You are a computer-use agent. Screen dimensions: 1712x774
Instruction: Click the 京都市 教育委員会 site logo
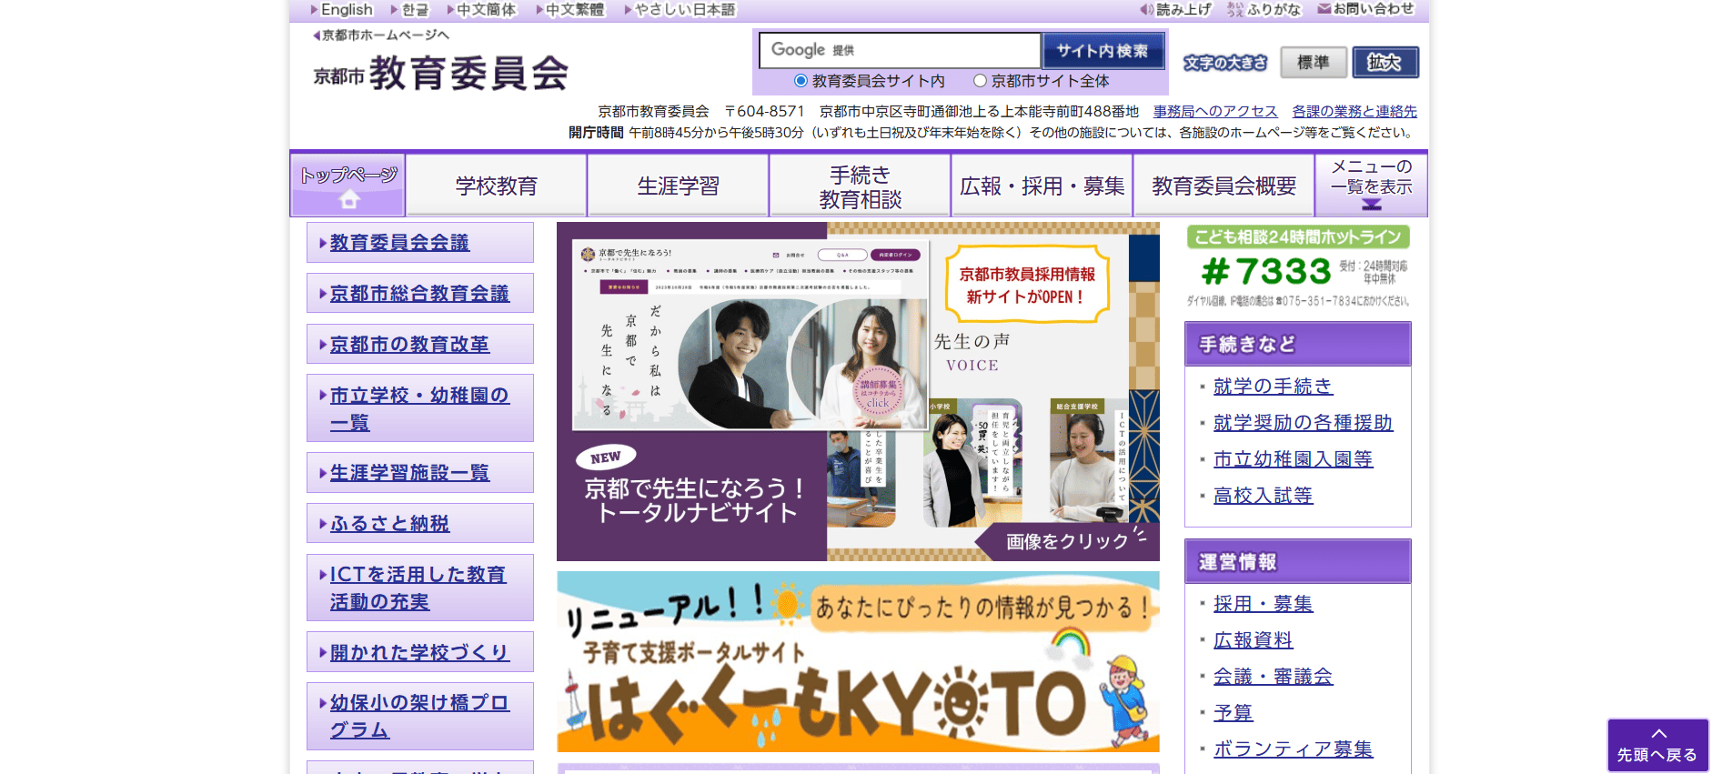441,73
